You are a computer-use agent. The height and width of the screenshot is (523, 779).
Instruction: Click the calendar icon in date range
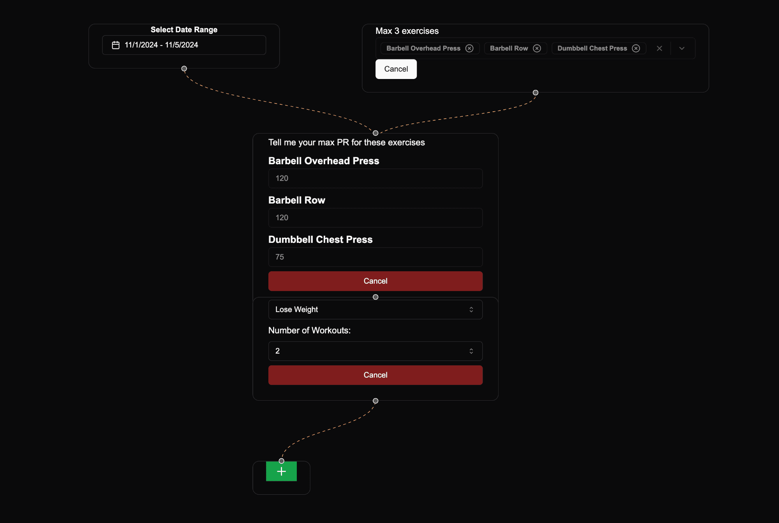[x=116, y=45]
